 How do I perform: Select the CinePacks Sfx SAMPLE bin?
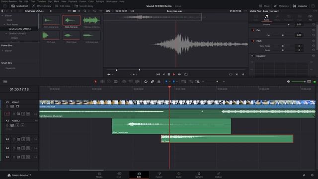[20, 29]
